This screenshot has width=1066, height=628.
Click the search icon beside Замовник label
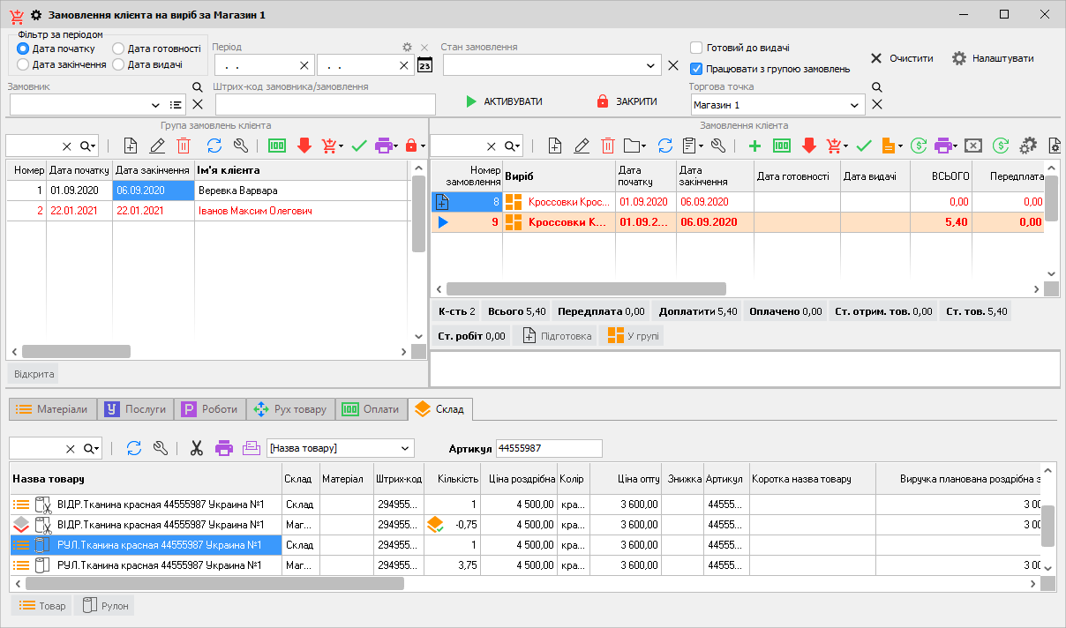point(198,87)
